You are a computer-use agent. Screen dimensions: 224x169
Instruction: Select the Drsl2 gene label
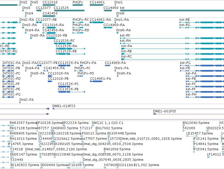click(x=23, y=2)
